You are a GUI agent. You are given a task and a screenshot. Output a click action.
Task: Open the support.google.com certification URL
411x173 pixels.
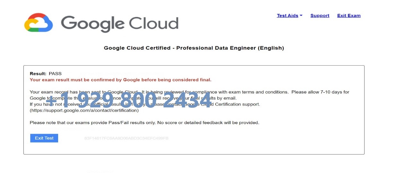tap(84, 110)
